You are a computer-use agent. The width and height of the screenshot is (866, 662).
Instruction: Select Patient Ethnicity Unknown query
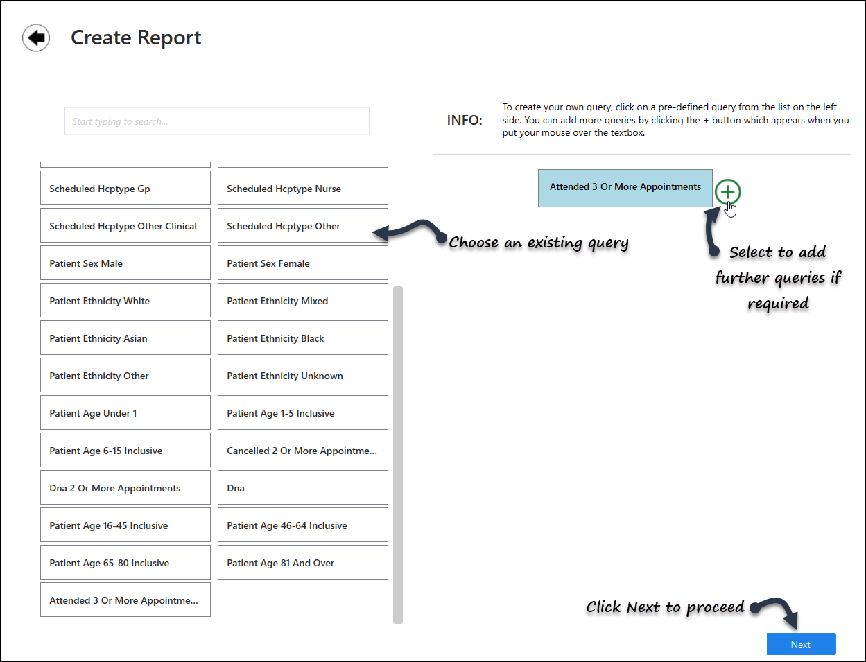(x=302, y=376)
